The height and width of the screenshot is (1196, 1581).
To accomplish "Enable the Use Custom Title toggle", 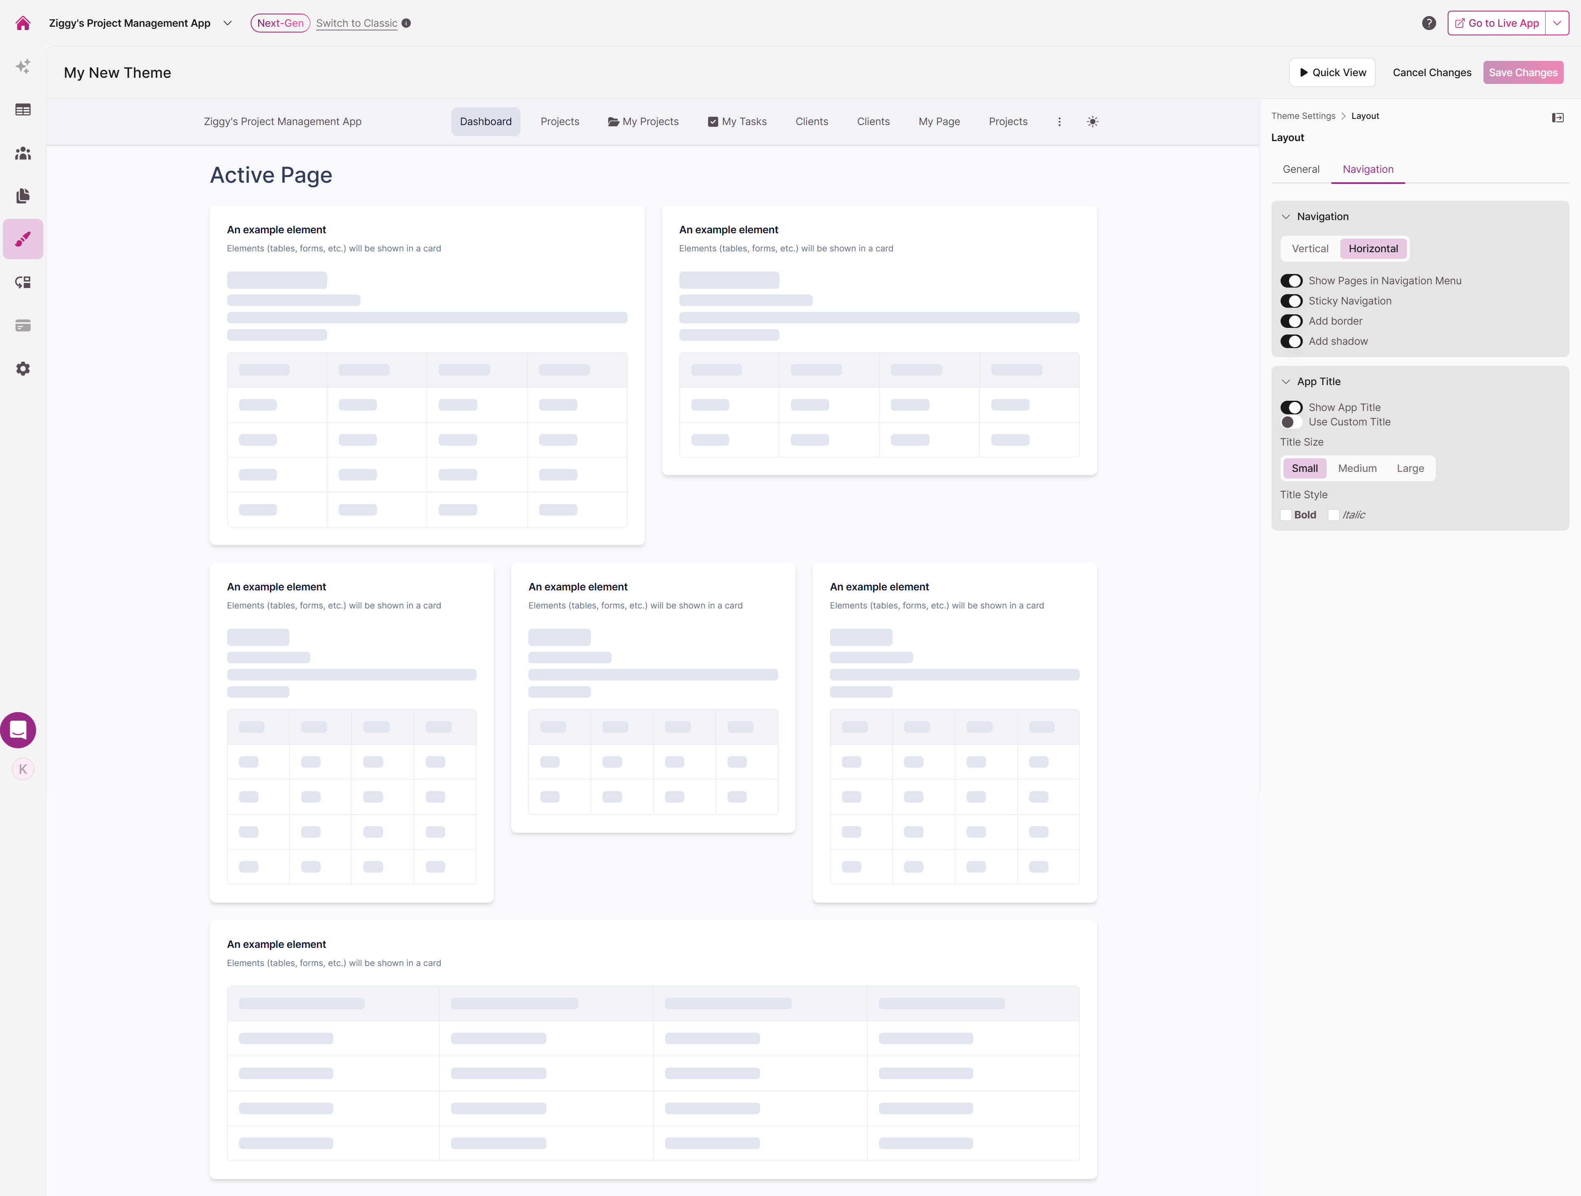I will 1291,422.
